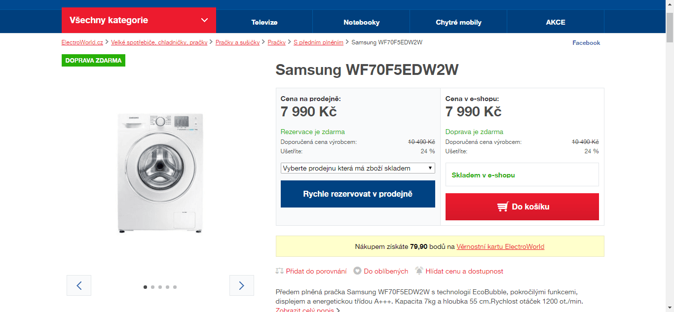Click the shopping cart icon on Do košíku

[x=502, y=207]
